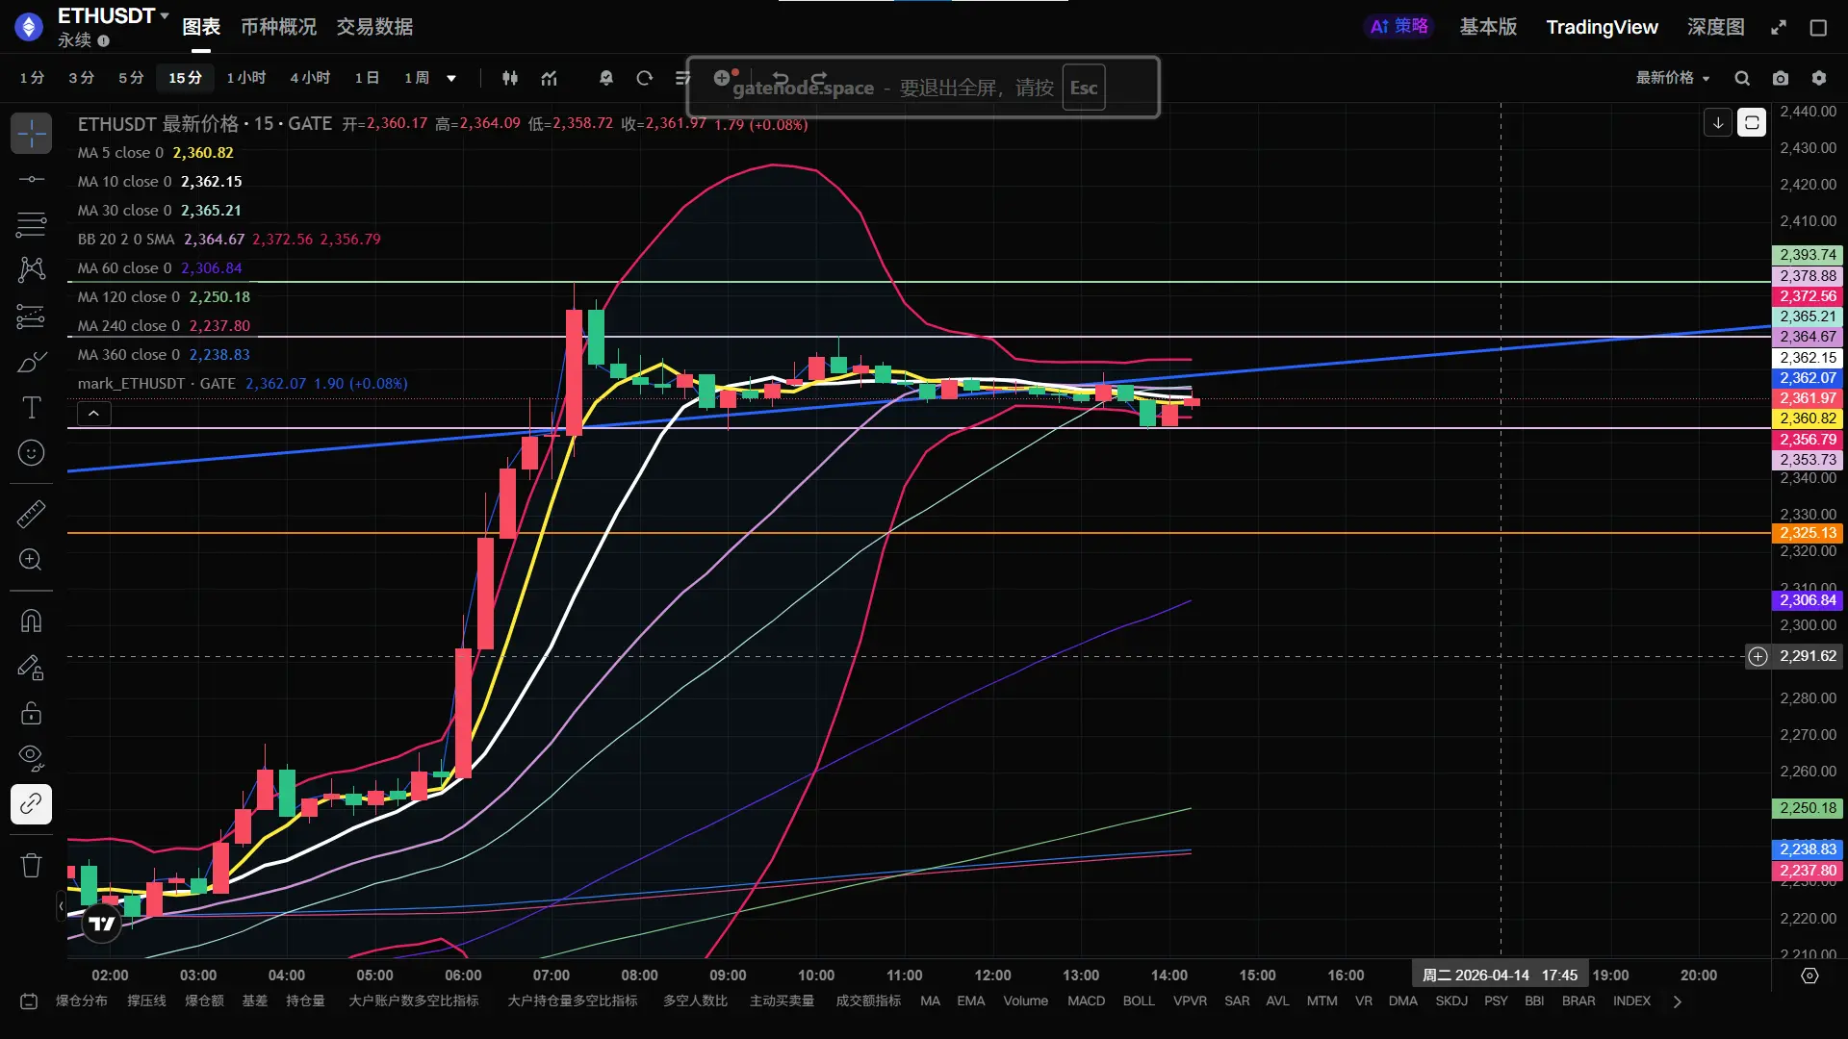Toggle stay in drawing mode pencil-lock

[31, 667]
